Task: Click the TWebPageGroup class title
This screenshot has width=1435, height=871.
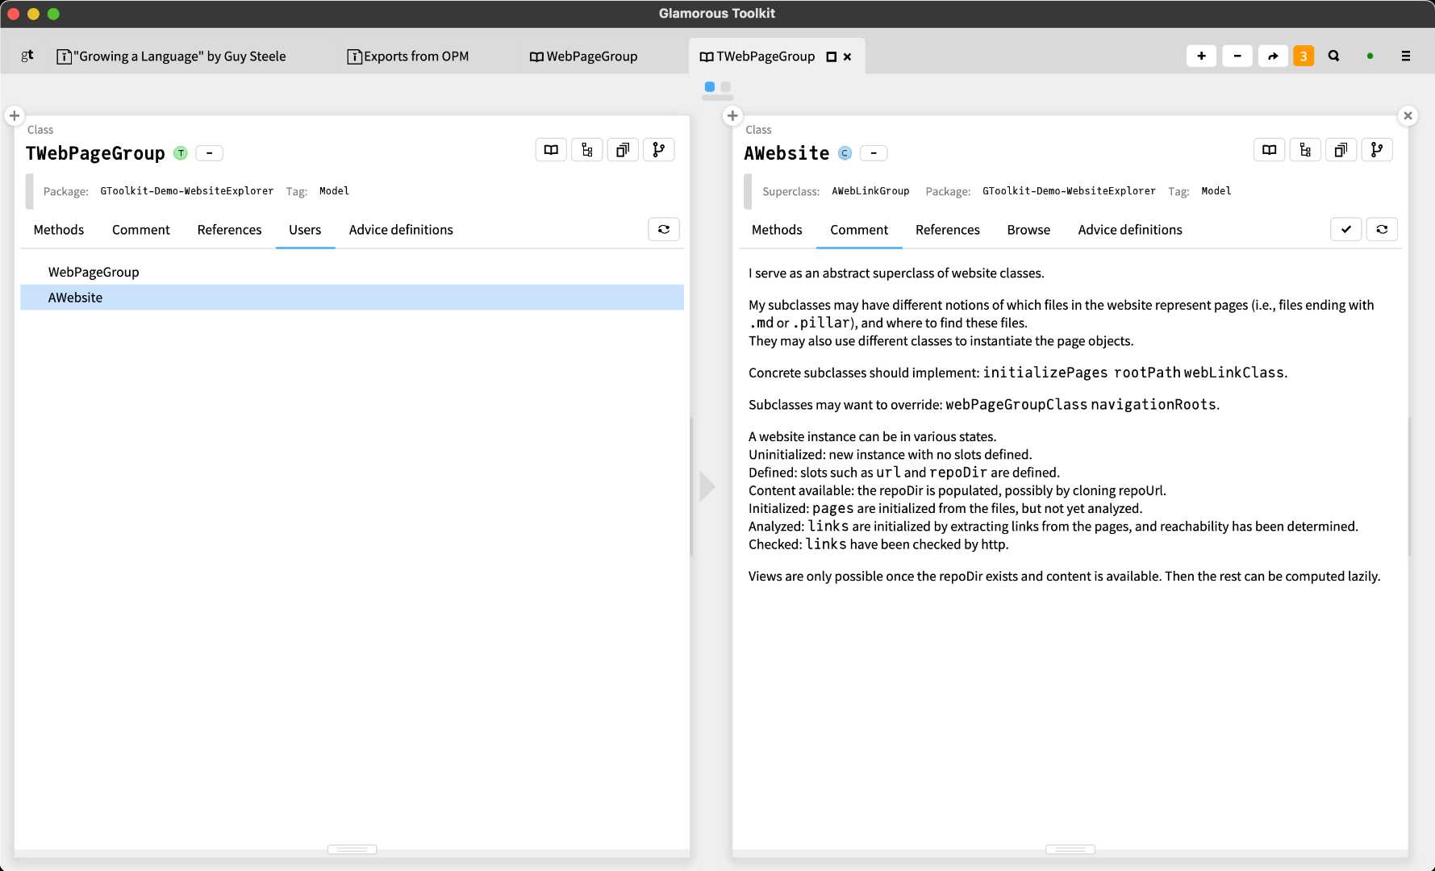Action: coord(95,153)
